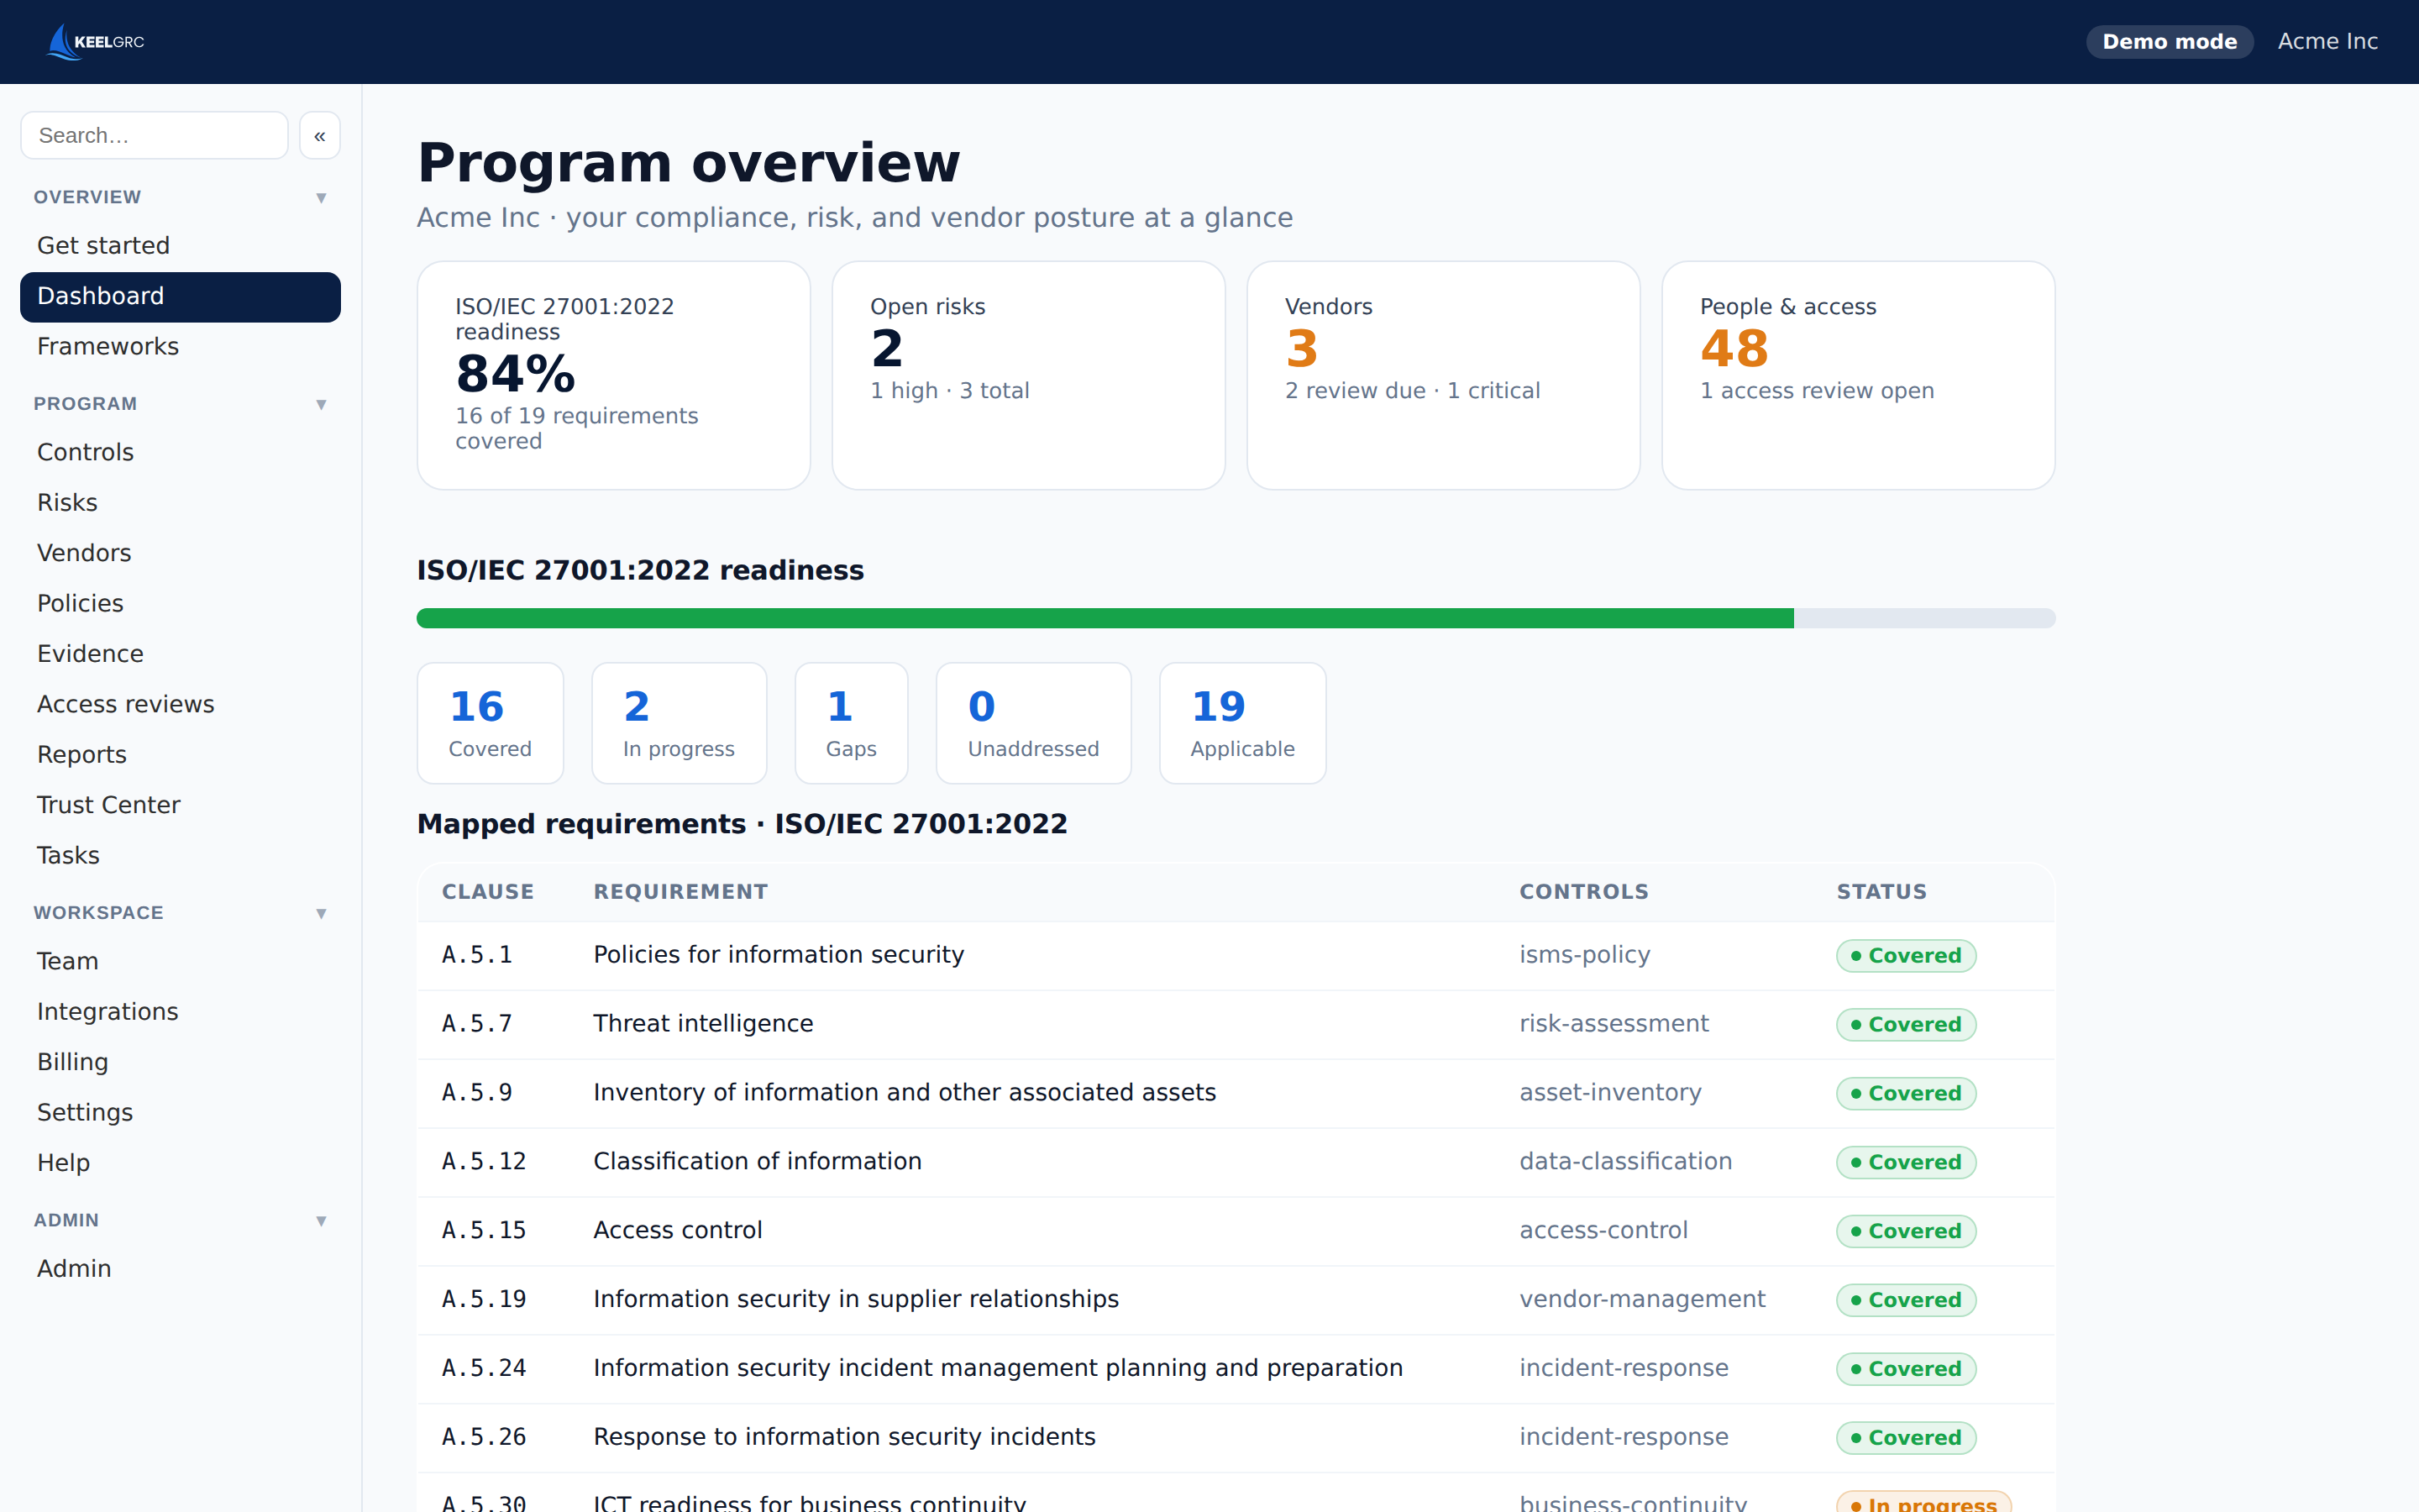Click the REQUIREMENT column header

click(680, 892)
